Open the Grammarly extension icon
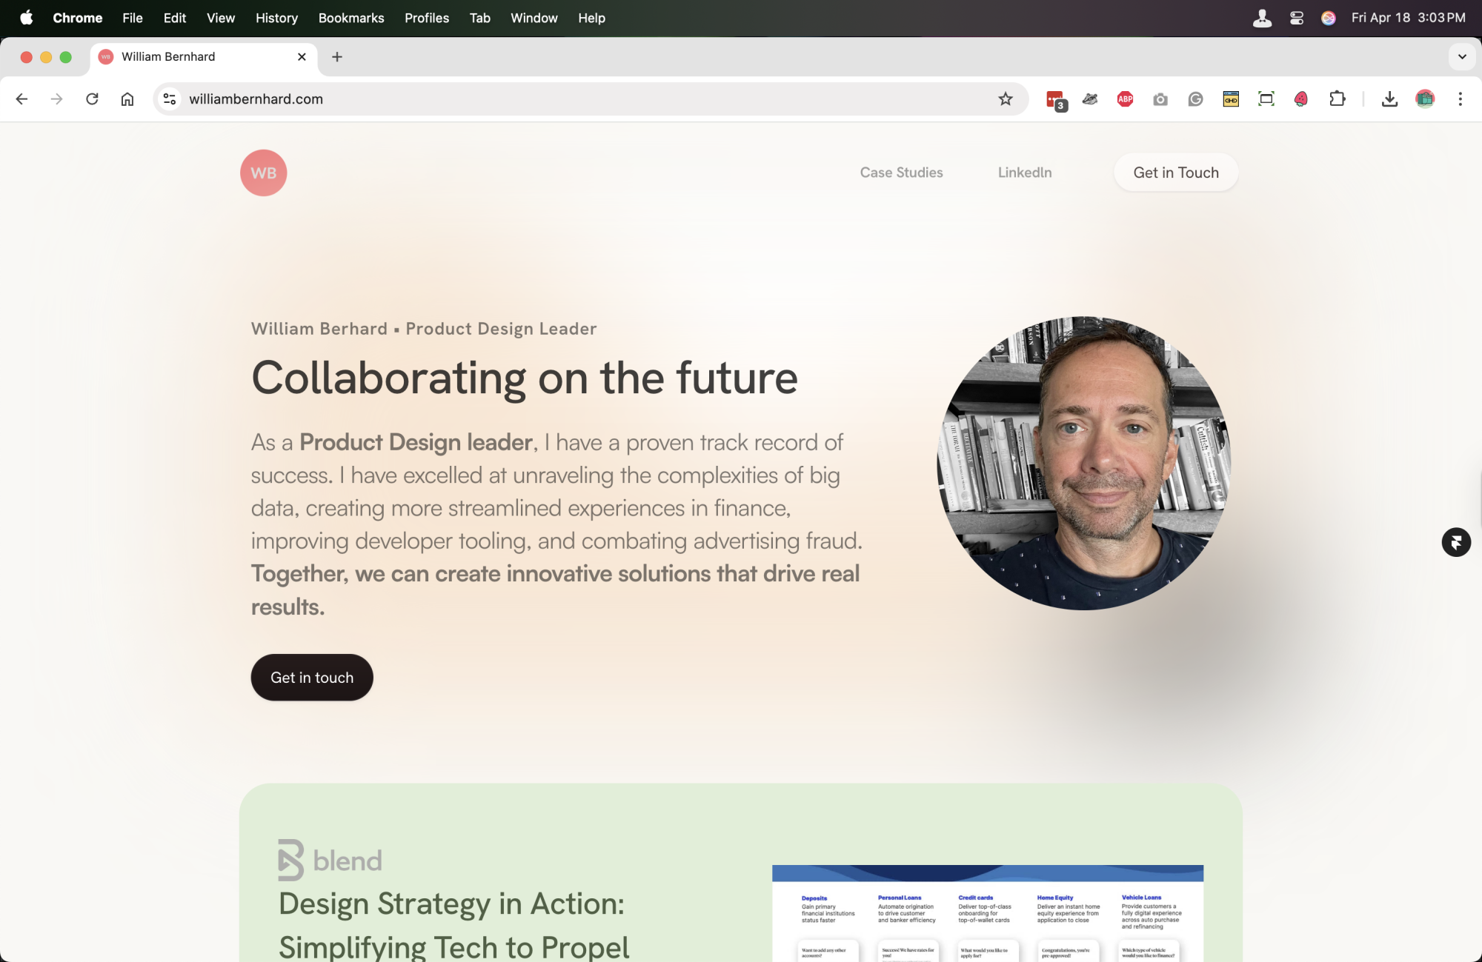This screenshot has width=1482, height=962. coord(1195,98)
